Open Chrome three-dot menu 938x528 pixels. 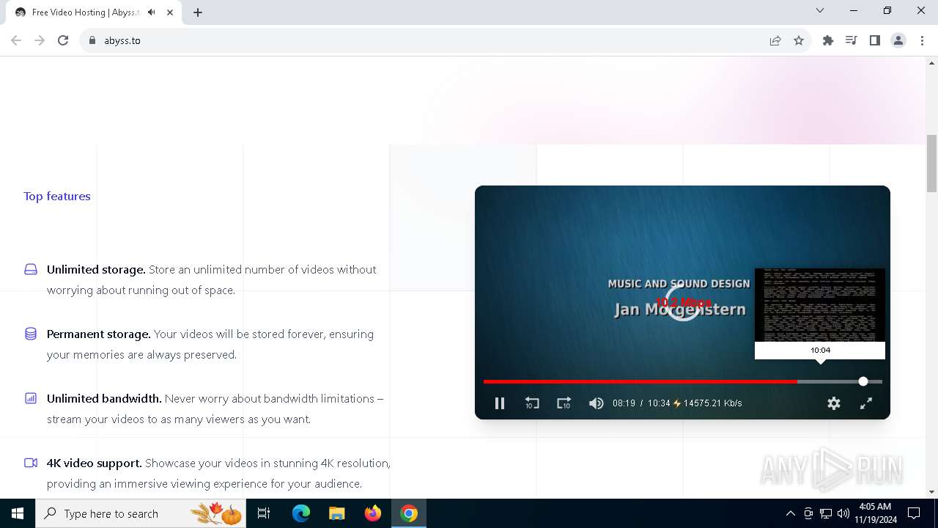tap(922, 40)
